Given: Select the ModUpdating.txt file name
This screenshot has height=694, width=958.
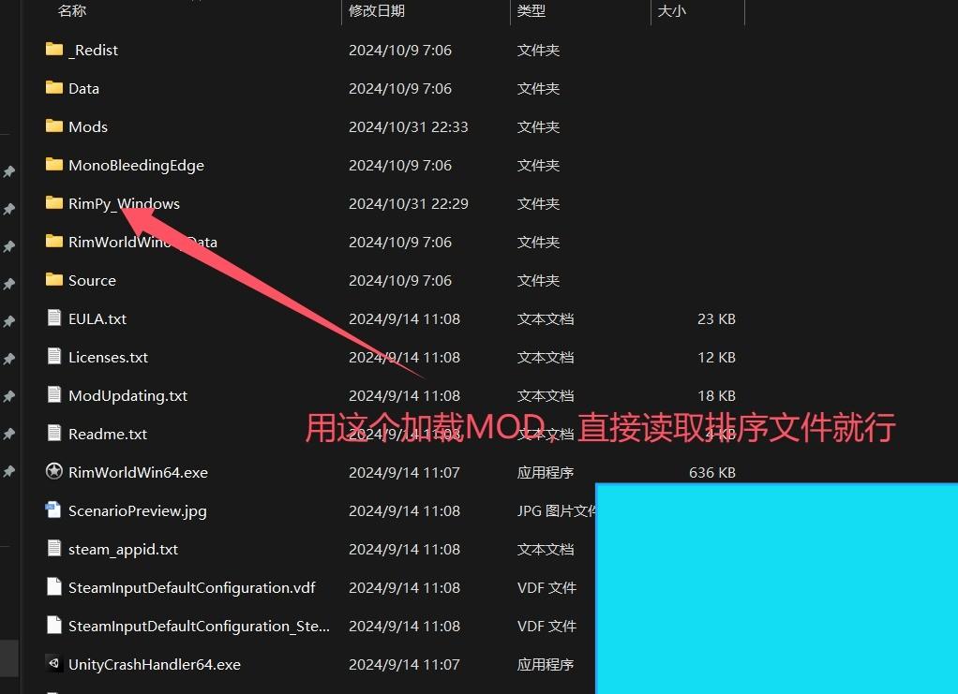Looking at the screenshot, I should 127,395.
